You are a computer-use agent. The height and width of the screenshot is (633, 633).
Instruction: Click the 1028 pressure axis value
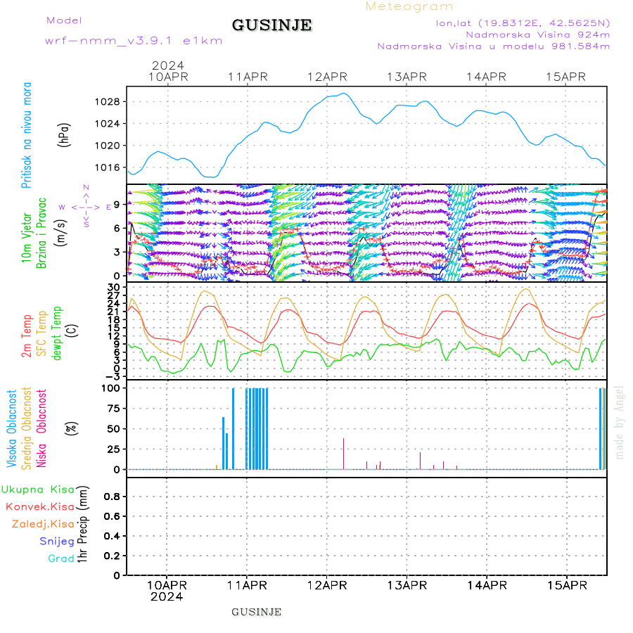108,102
